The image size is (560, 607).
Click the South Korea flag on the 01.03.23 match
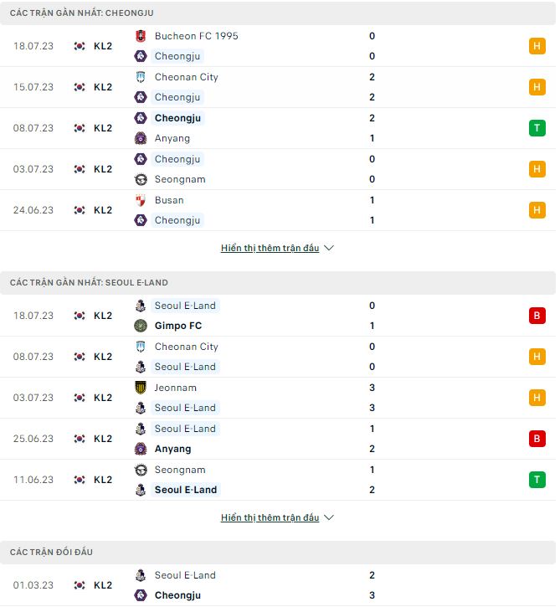(80, 585)
